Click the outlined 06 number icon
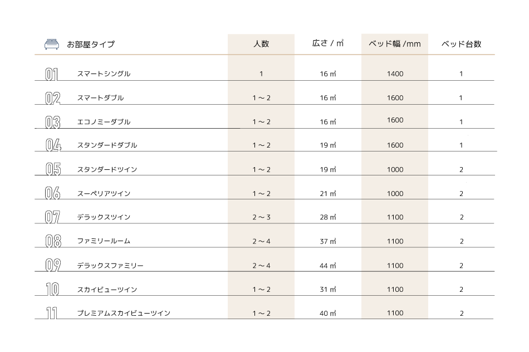529x352 pixels. pos(53,193)
